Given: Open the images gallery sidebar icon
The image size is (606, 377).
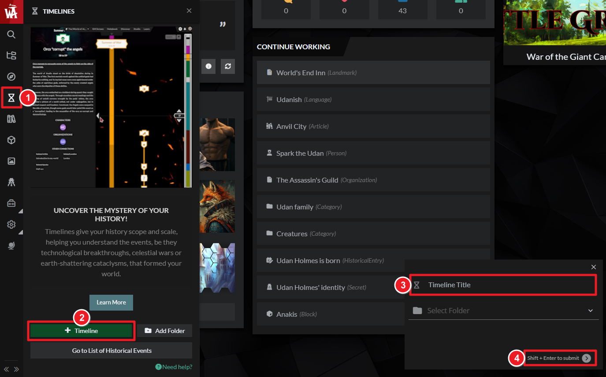Looking at the screenshot, I should (x=11, y=161).
